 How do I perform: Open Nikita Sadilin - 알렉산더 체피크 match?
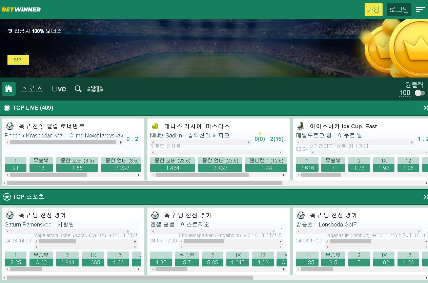pyautogui.click(x=190, y=135)
